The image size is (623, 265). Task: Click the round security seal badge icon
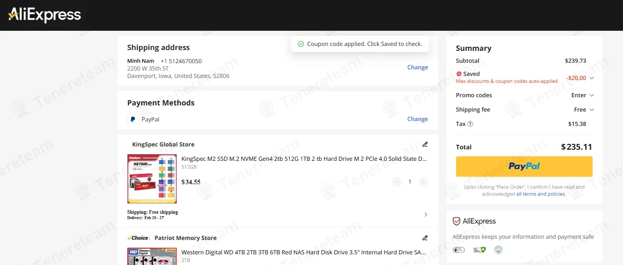click(x=498, y=249)
